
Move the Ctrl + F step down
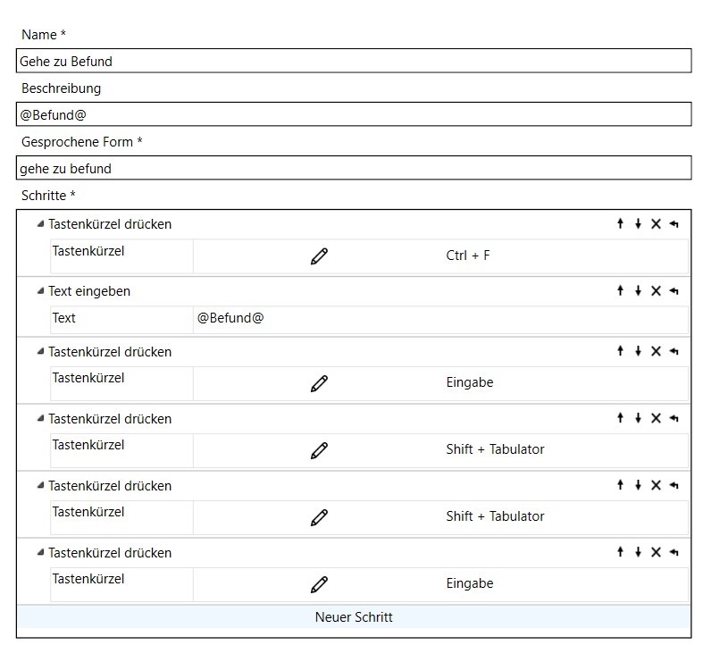tap(638, 223)
